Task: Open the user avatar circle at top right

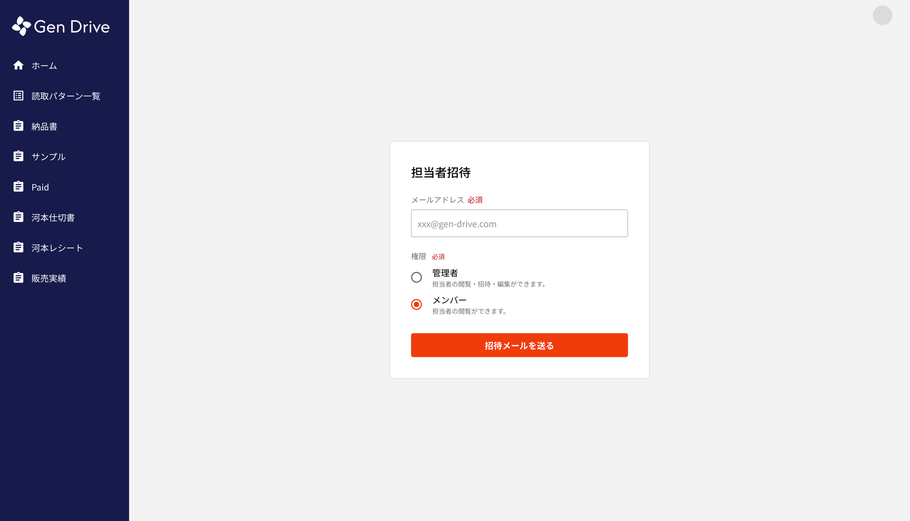Action: pyautogui.click(x=882, y=16)
